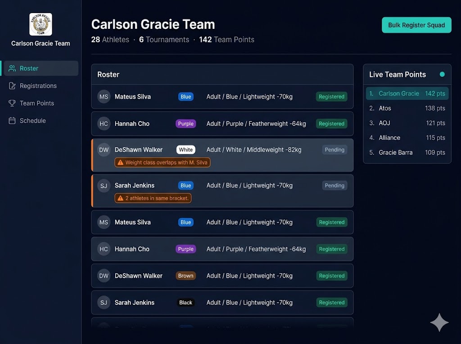Image resolution: width=461 pixels, height=344 pixels.
Task: Click the '142 Team Points' stat
Action: pyautogui.click(x=227, y=40)
